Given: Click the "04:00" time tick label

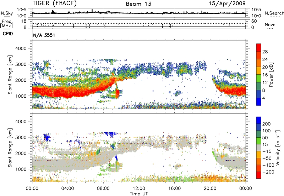Looking at the screenshot, I should [x=67, y=189].
